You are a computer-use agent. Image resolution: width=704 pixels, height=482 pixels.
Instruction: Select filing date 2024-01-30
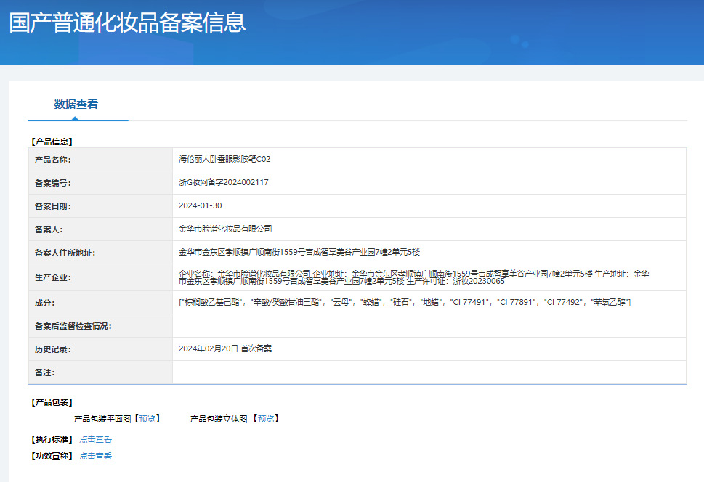[x=201, y=205]
